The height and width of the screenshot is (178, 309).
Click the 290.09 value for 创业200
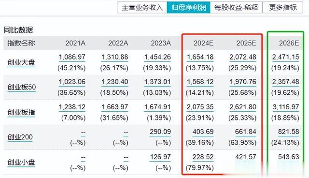tap(160, 132)
